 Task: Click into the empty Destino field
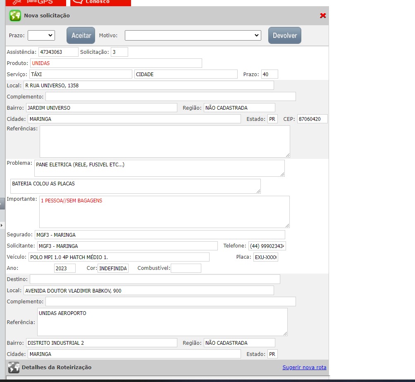pyautogui.click(x=155, y=279)
